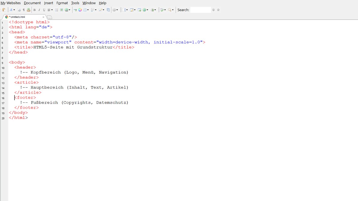
Task: Click the text alignment icon
Action: coord(49,10)
